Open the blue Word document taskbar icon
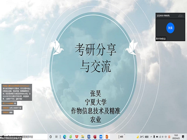 pyautogui.click(x=89, y=137)
